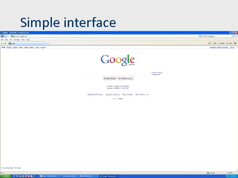Click the Advertising Programs link

[x=95, y=95]
